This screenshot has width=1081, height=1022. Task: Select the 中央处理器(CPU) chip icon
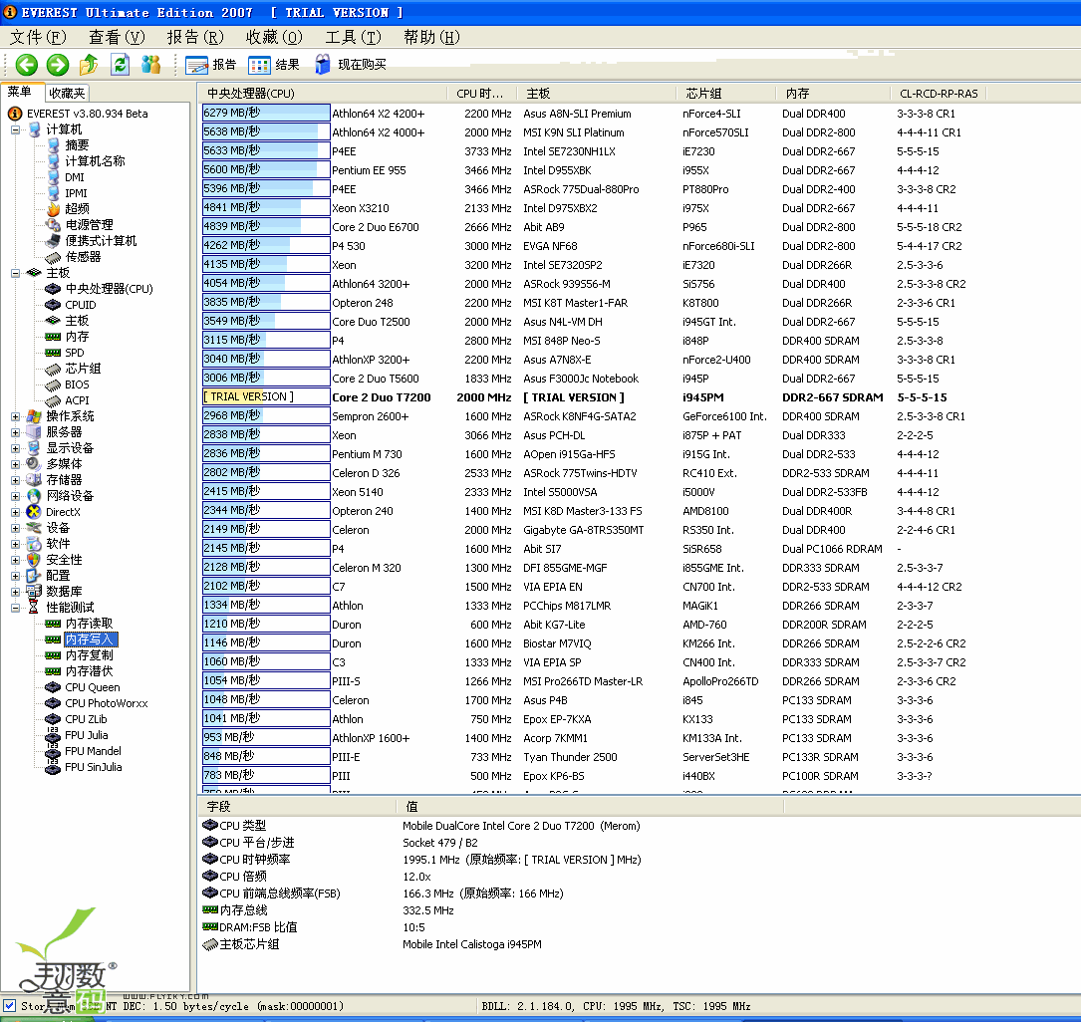click(x=53, y=289)
